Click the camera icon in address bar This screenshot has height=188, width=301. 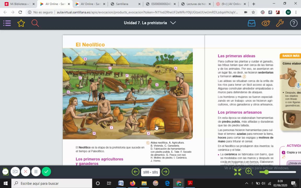click(246, 12)
